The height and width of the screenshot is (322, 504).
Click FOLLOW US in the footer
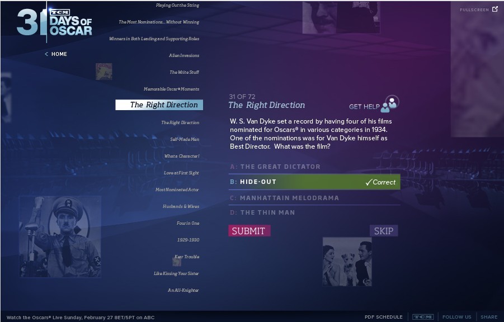click(457, 317)
